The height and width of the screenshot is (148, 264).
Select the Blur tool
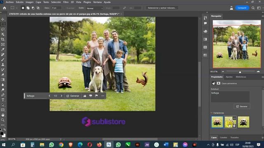3,85
